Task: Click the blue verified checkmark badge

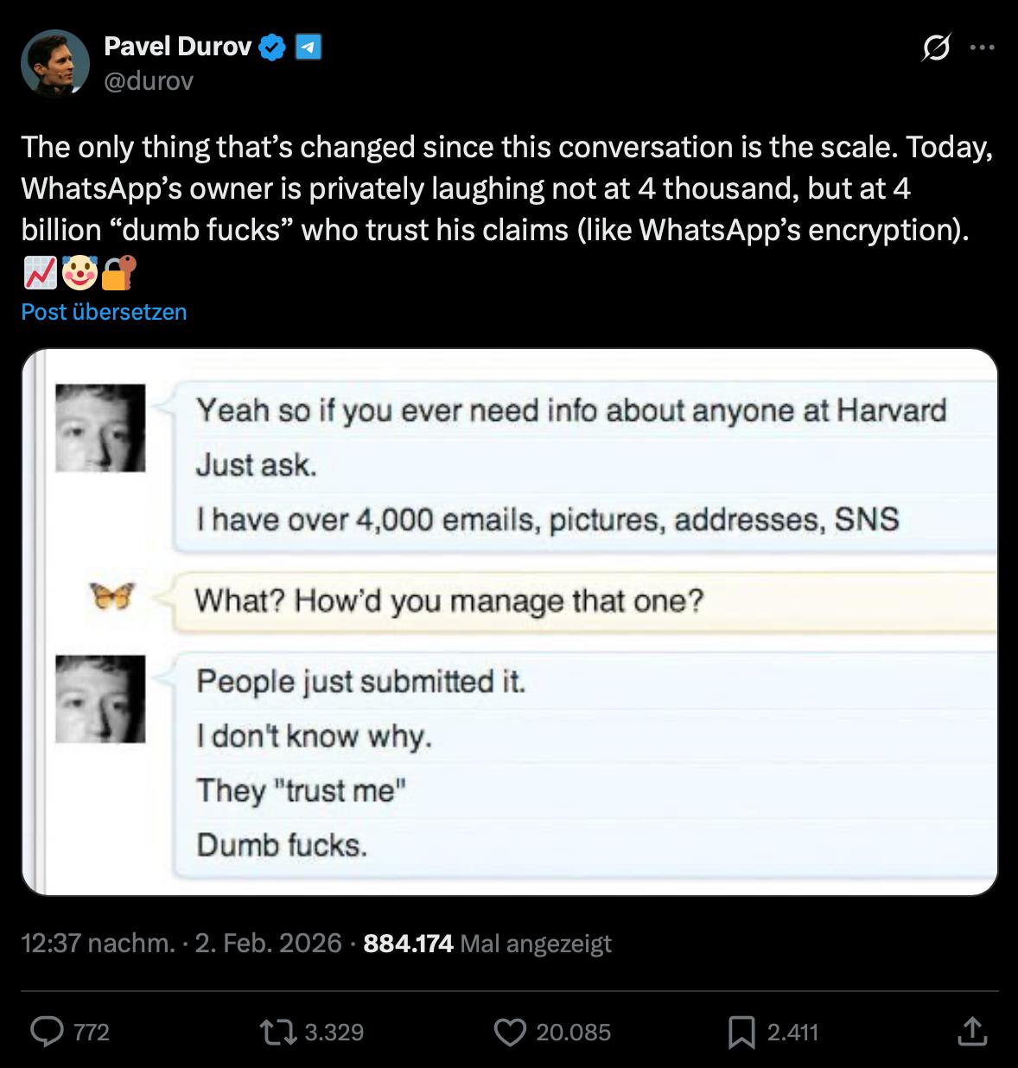Action: [x=274, y=48]
